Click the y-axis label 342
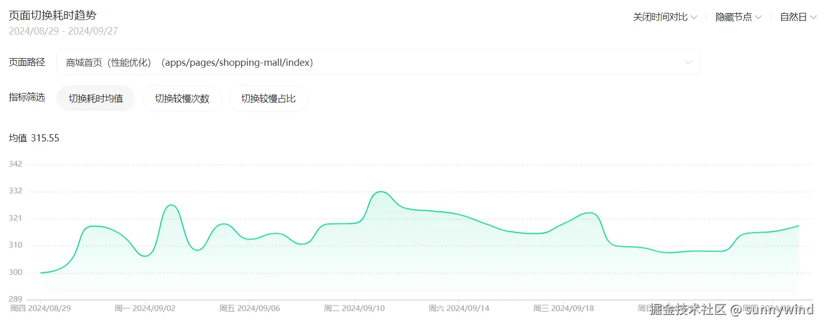 coord(15,164)
